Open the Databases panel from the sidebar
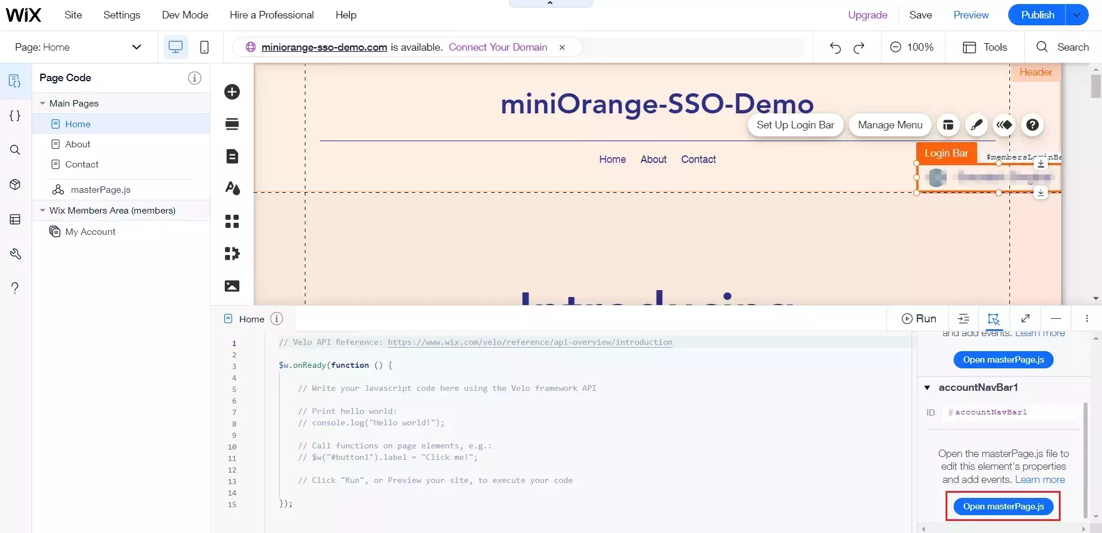Screen dimensions: 1102x533 14,219
